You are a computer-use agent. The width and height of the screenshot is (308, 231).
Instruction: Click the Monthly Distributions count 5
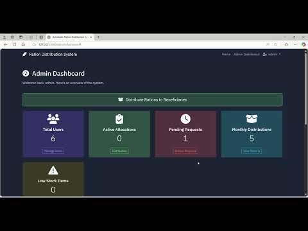click(x=252, y=139)
